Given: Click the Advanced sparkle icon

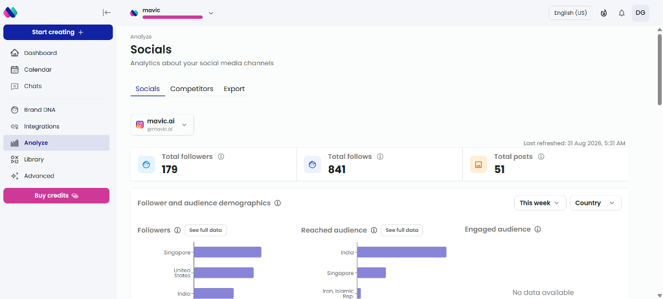Looking at the screenshot, I should coord(15,176).
